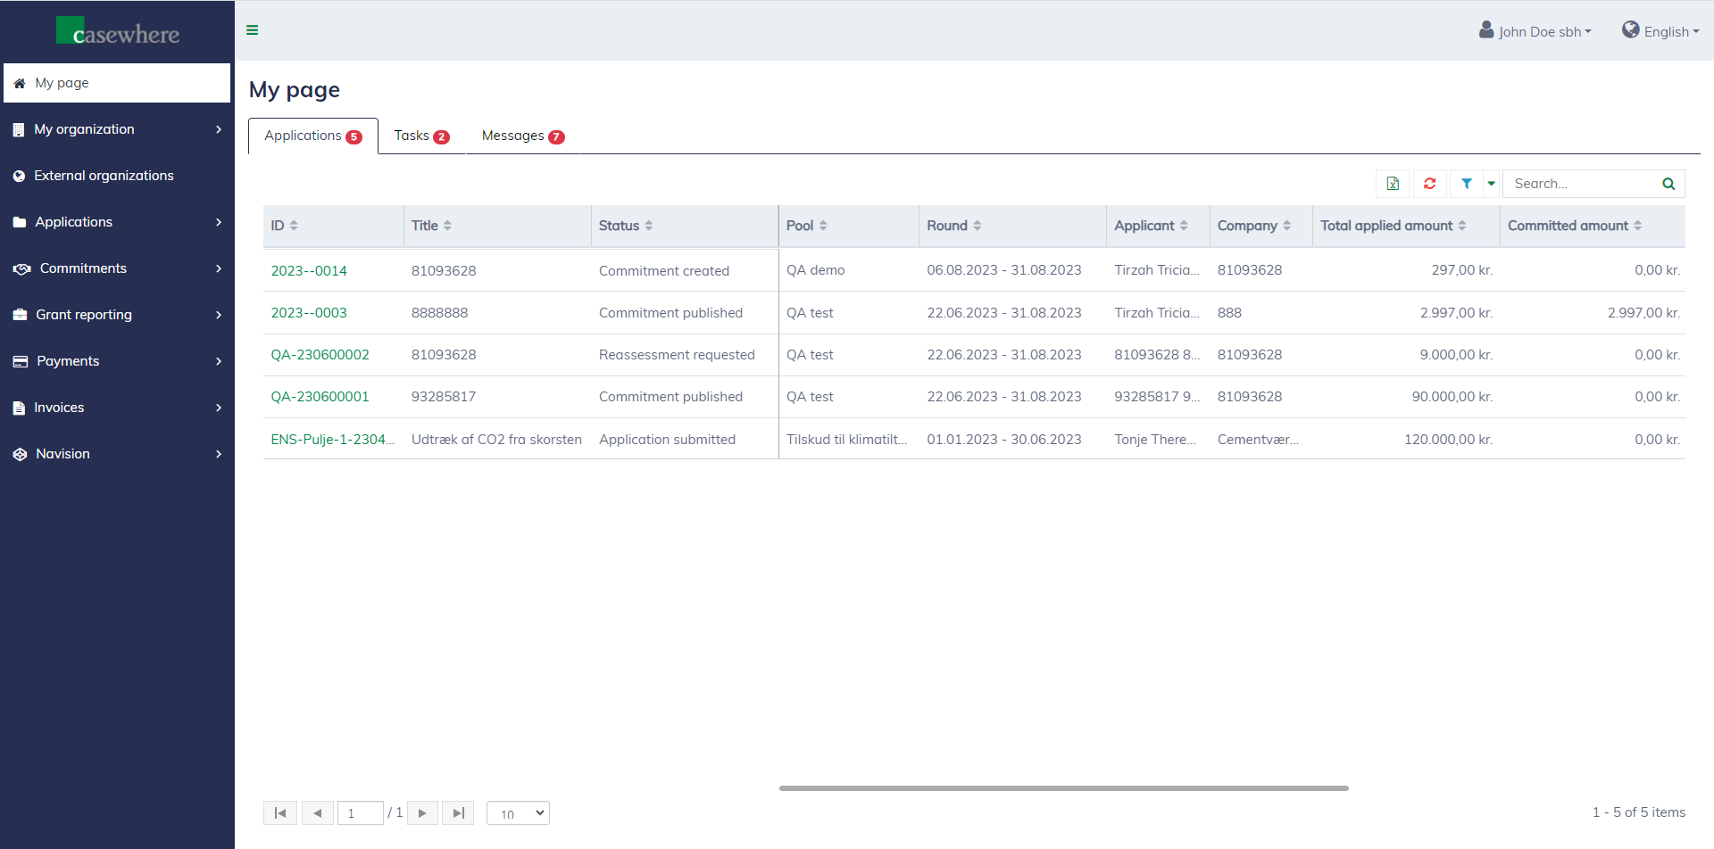Switch to the Tasks tab
Viewport: 1714px width, 849px height.
click(x=421, y=136)
